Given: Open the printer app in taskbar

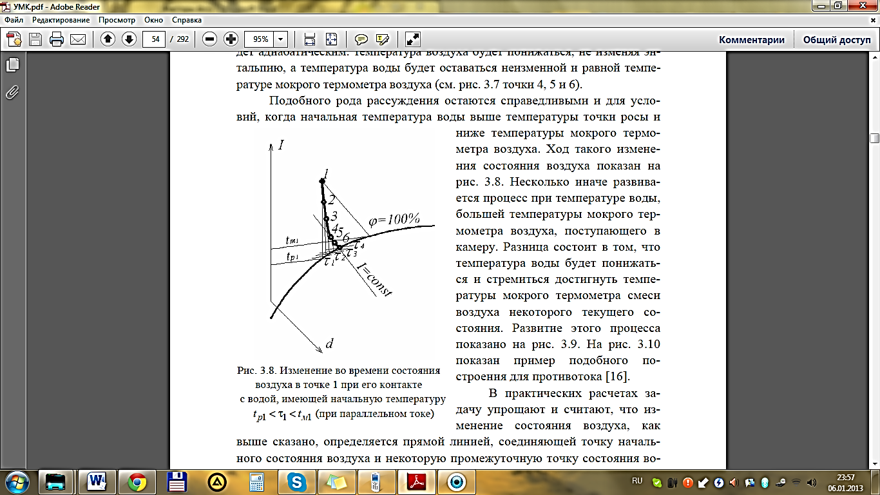Looking at the screenshot, I should [x=57, y=481].
